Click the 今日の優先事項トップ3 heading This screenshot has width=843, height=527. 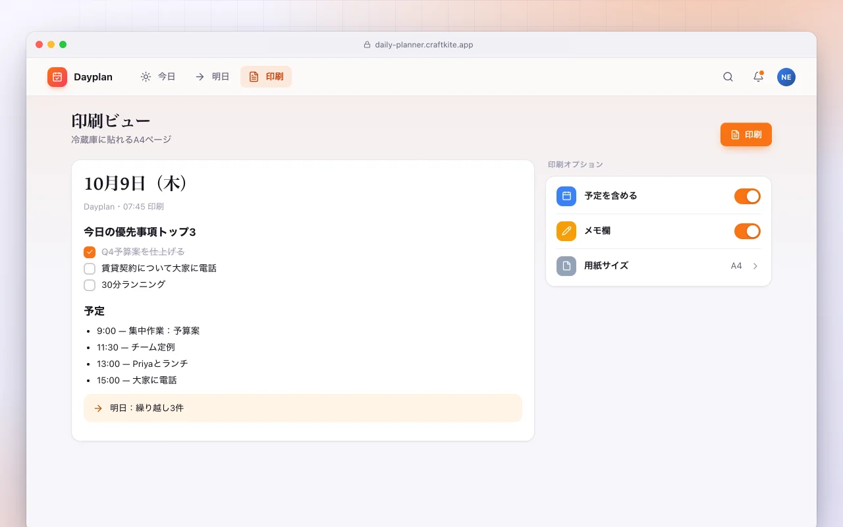click(140, 232)
